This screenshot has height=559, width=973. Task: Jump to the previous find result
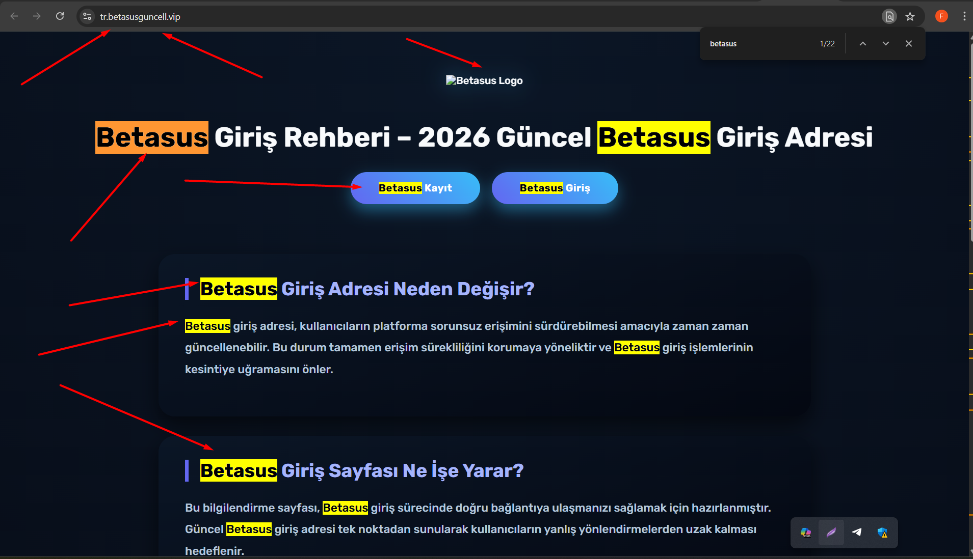tap(863, 44)
